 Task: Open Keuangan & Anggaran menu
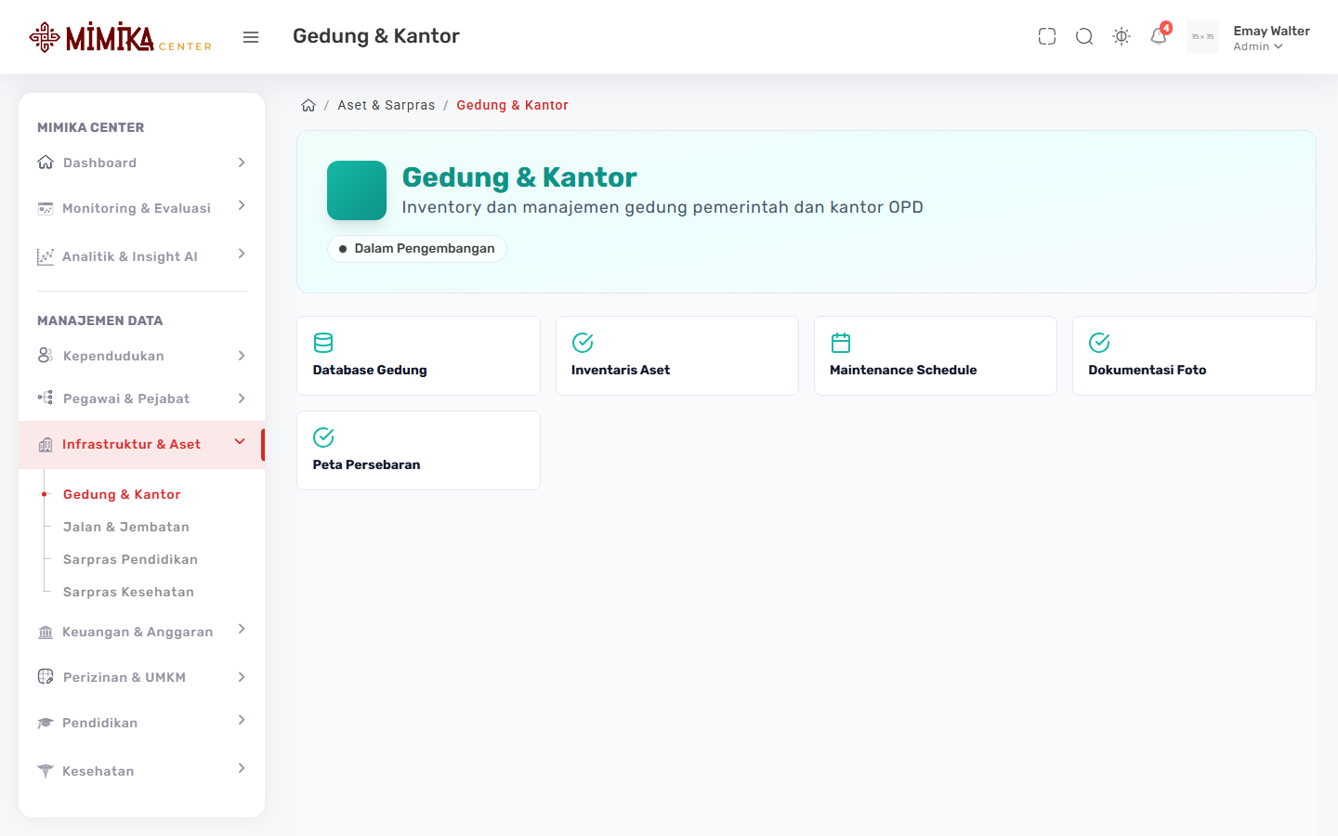coord(141,632)
